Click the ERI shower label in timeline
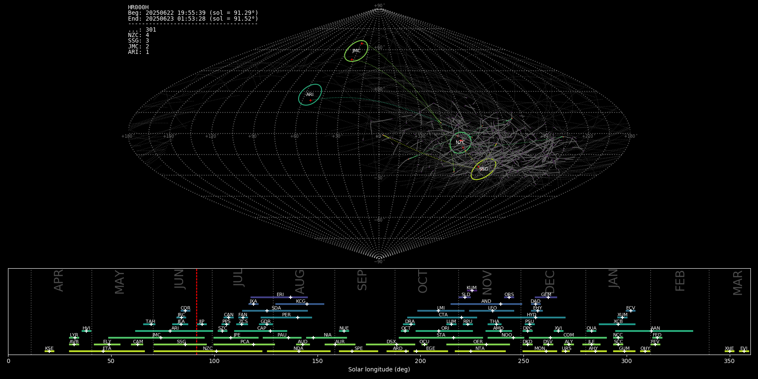The image size is (758, 379). coord(280,294)
